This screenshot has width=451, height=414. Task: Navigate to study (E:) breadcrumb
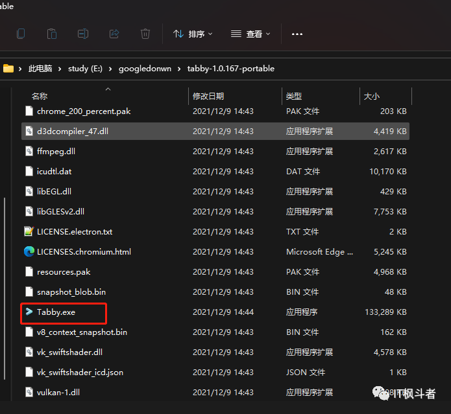[85, 69]
